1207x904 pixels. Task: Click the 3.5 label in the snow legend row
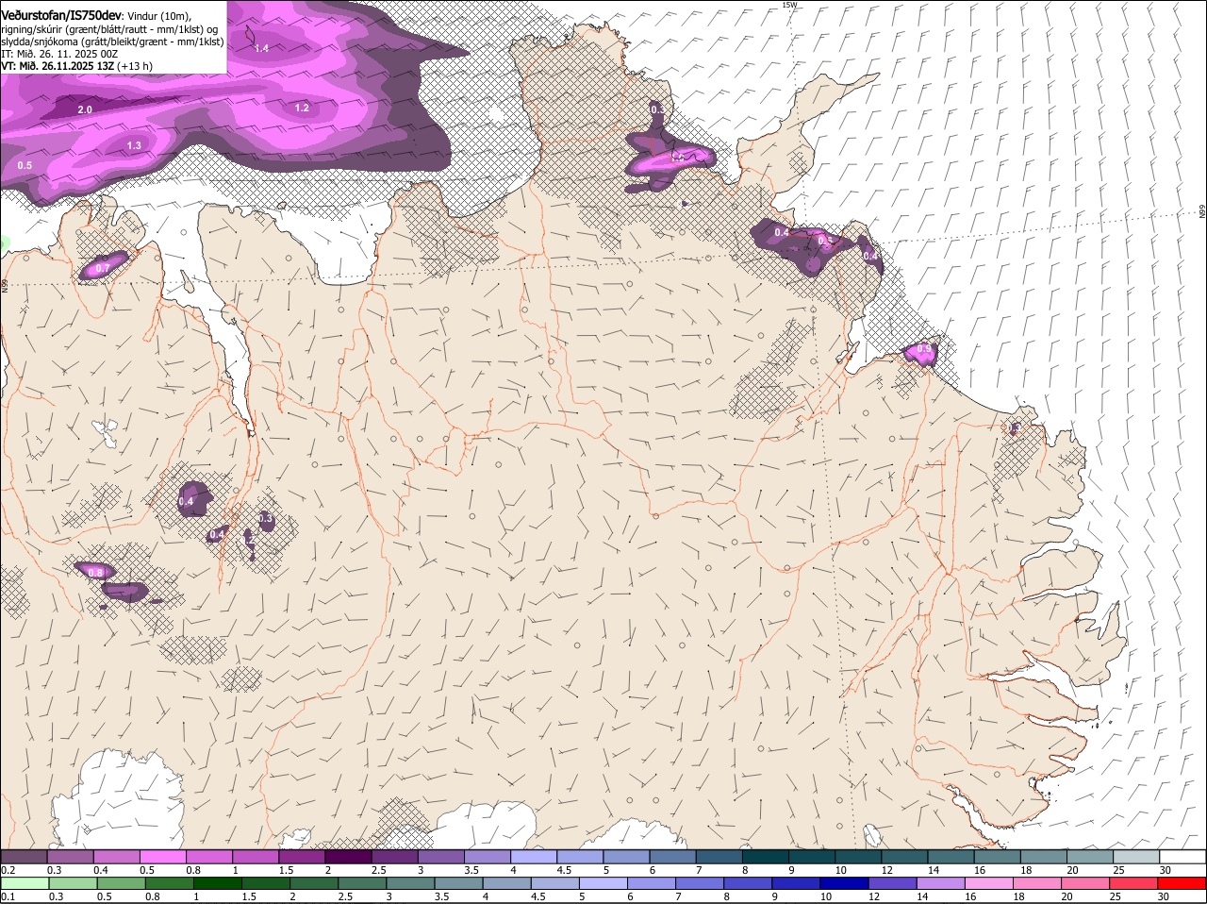pyautogui.click(x=471, y=870)
